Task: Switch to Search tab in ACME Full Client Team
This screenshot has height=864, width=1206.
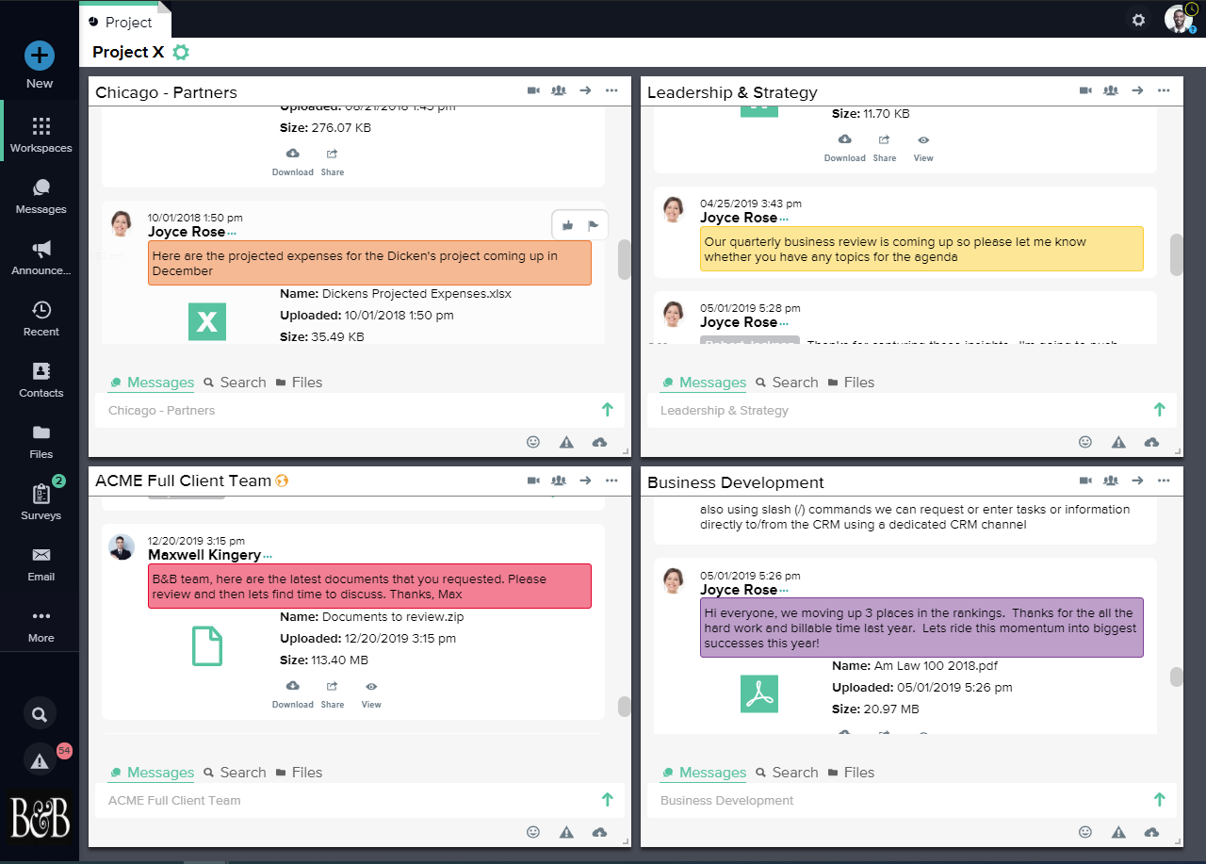Action: [235, 773]
